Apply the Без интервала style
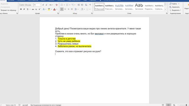This screenshot has height=106, width=189. pos(109,7)
